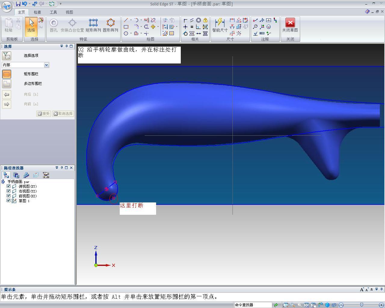Uncheck the 草图 1 visibility checkbox

pyautogui.click(x=9, y=201)
